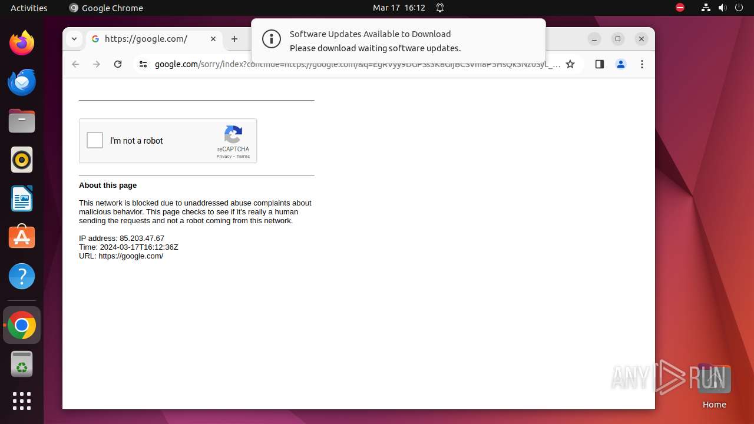Open Help from the dock
This screenshot has width=754, height=424.
22,276
